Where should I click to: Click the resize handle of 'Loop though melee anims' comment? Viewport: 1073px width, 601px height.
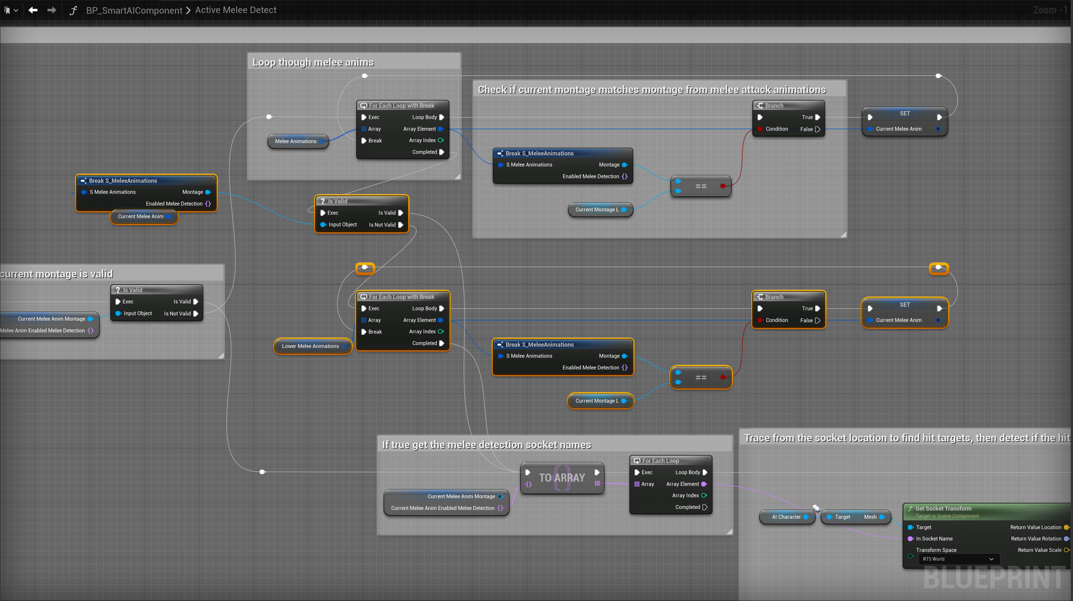458,177
